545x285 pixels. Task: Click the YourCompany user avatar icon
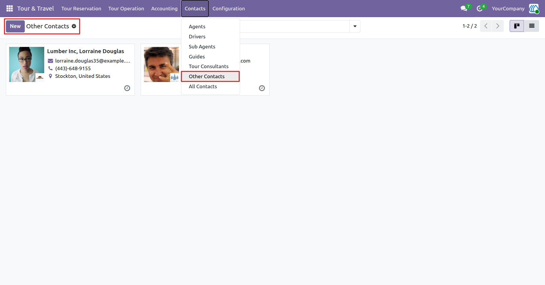point(534,9)
